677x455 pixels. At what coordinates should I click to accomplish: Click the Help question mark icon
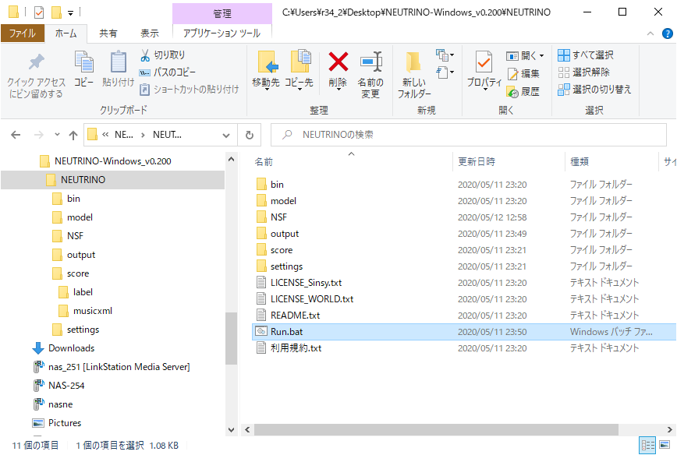[667, 34]
